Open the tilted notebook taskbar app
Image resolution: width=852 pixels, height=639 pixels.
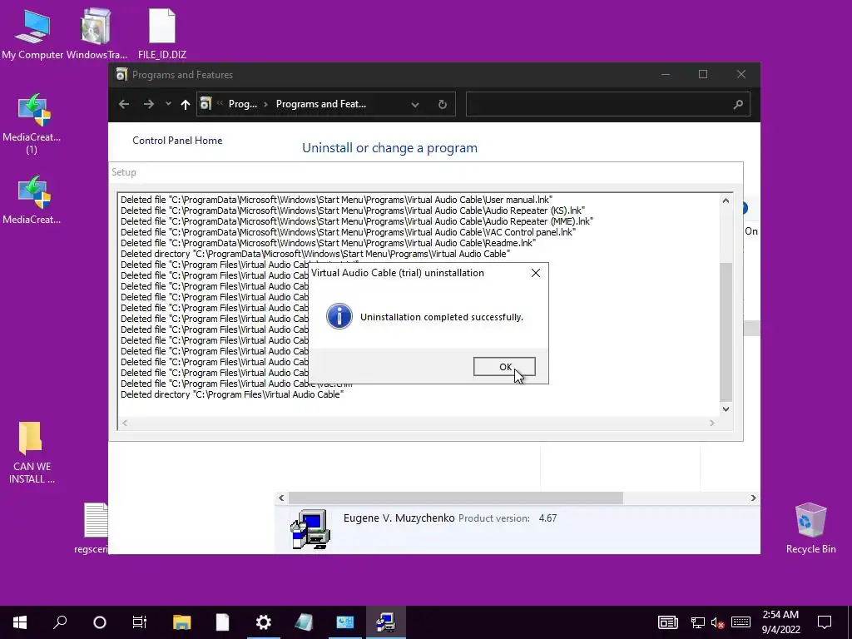pyautogui.click(x=305, y=622)
